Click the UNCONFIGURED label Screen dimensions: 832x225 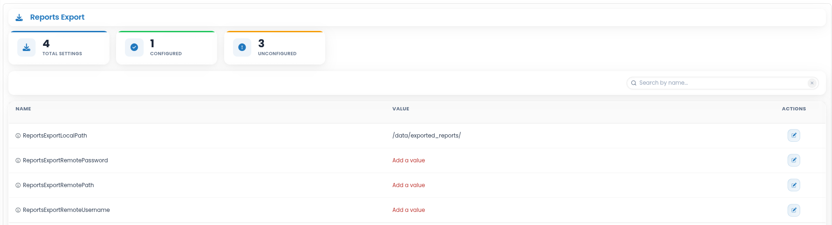[277, 54]
